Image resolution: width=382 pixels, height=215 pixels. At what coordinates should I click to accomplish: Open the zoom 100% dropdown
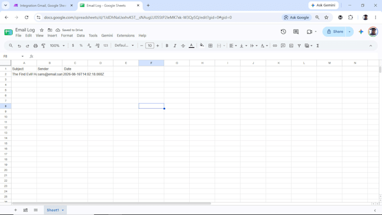[x=57, y=46]
